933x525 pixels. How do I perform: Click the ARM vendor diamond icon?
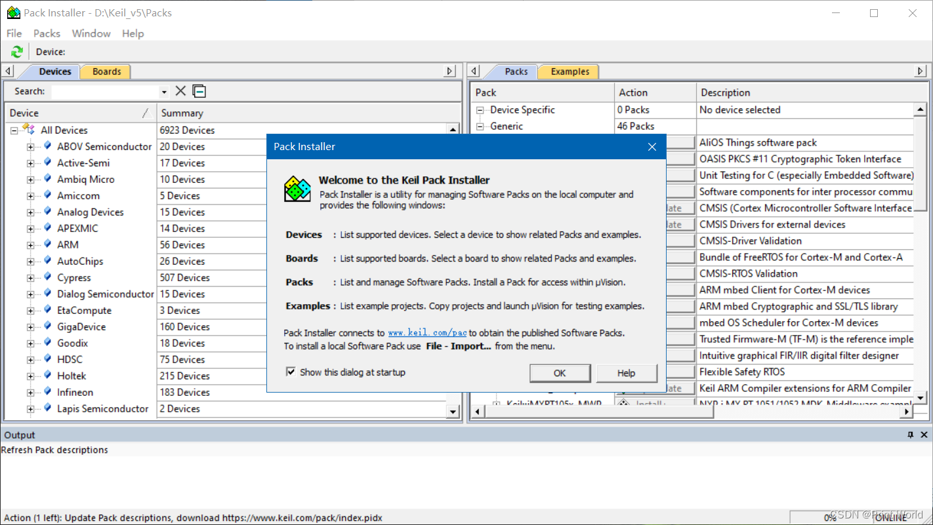[47, 244]
